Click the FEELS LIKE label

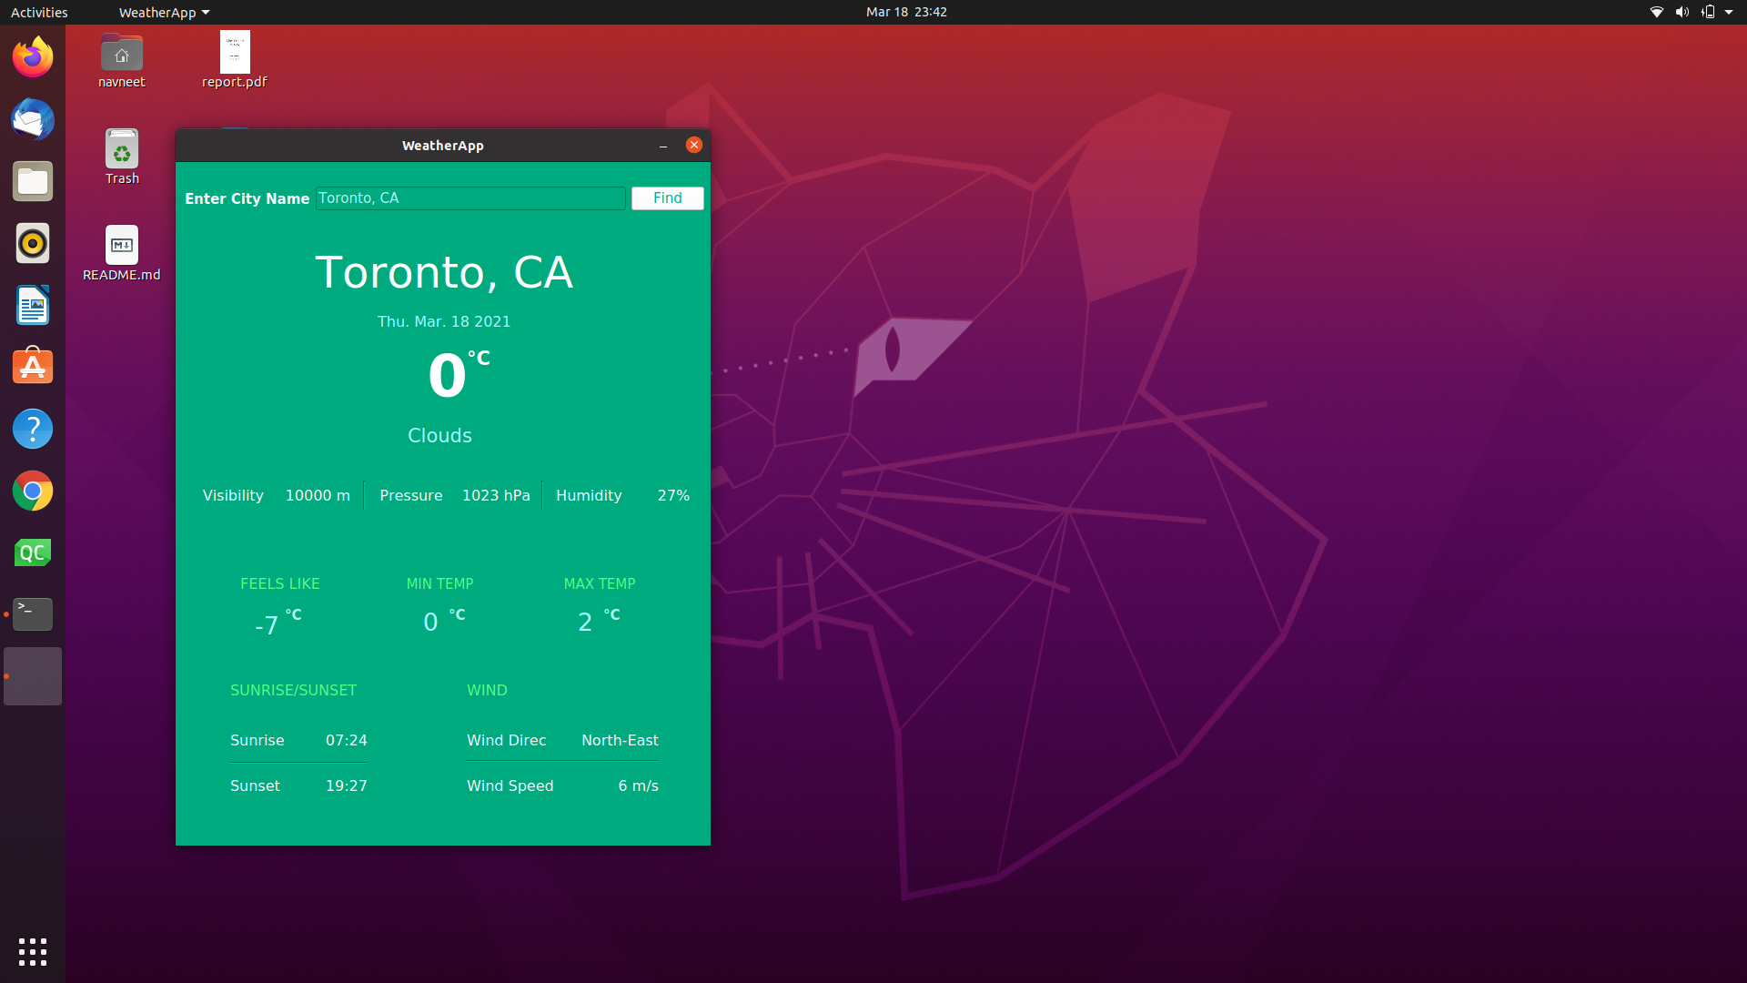(x=280, y=583)
